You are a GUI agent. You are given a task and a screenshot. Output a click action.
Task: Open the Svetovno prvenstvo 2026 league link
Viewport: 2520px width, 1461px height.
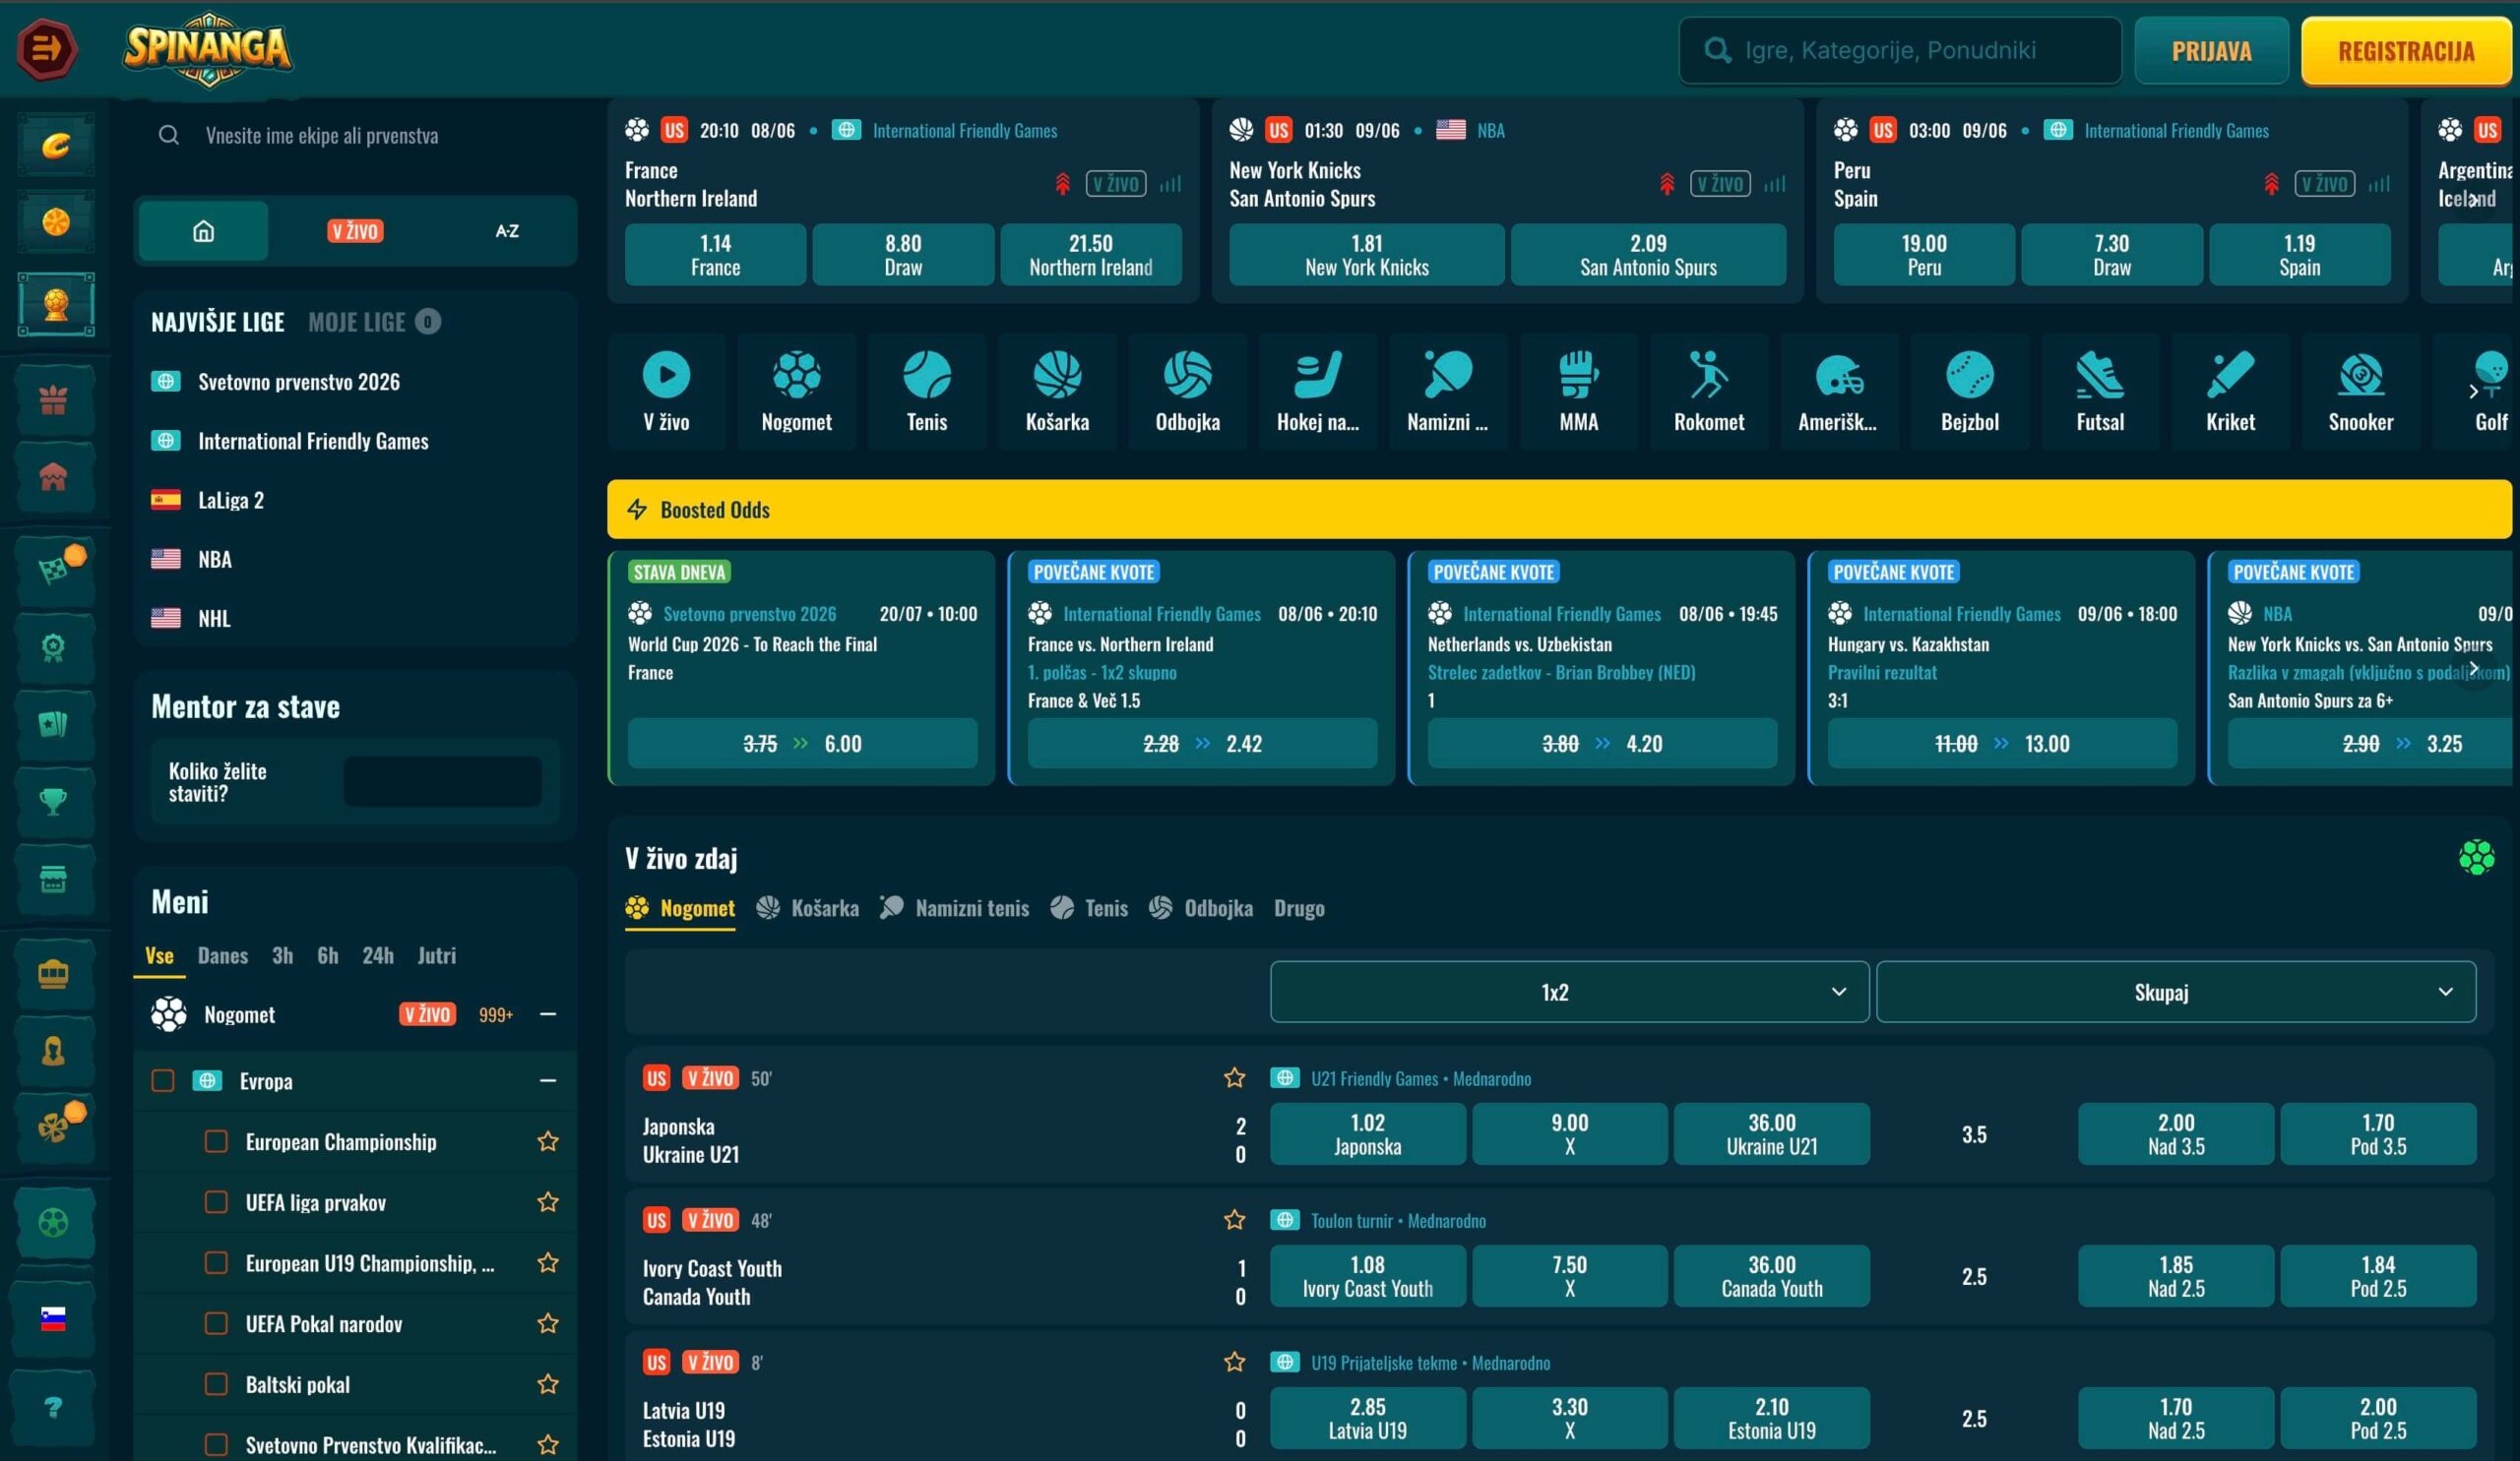point(299,382)
